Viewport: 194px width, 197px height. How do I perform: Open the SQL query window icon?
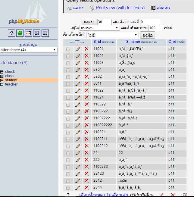click(28, 33)
